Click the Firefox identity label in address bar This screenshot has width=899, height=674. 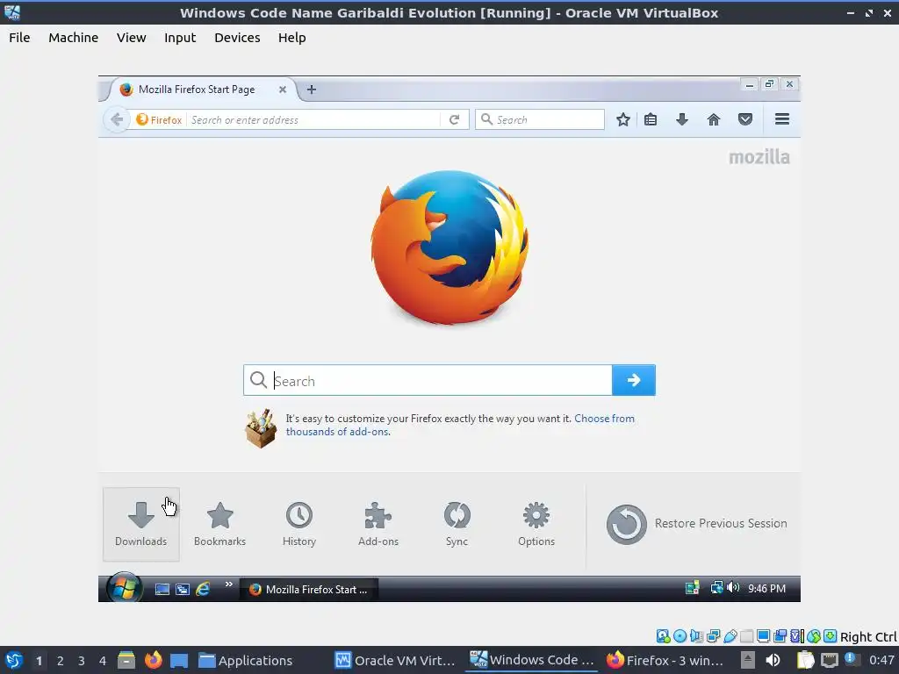[x=159, y=119]
